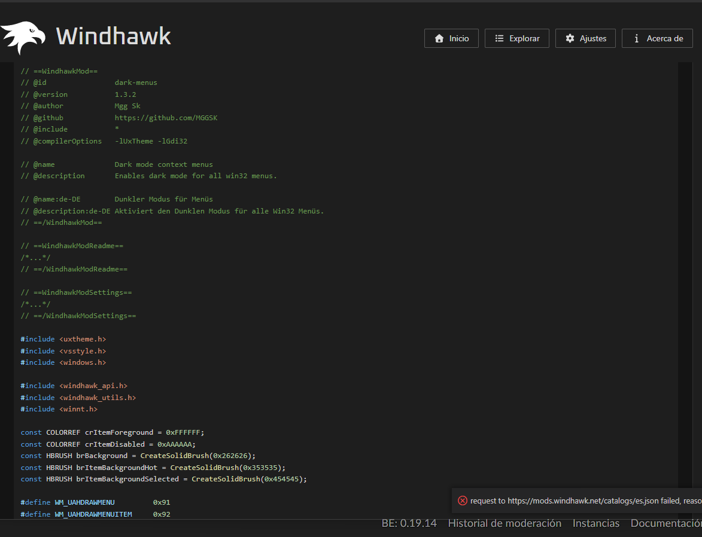Open Historial de moderación link
The width and height of the screenshot is (702, 537).
(x=505, y=523)
